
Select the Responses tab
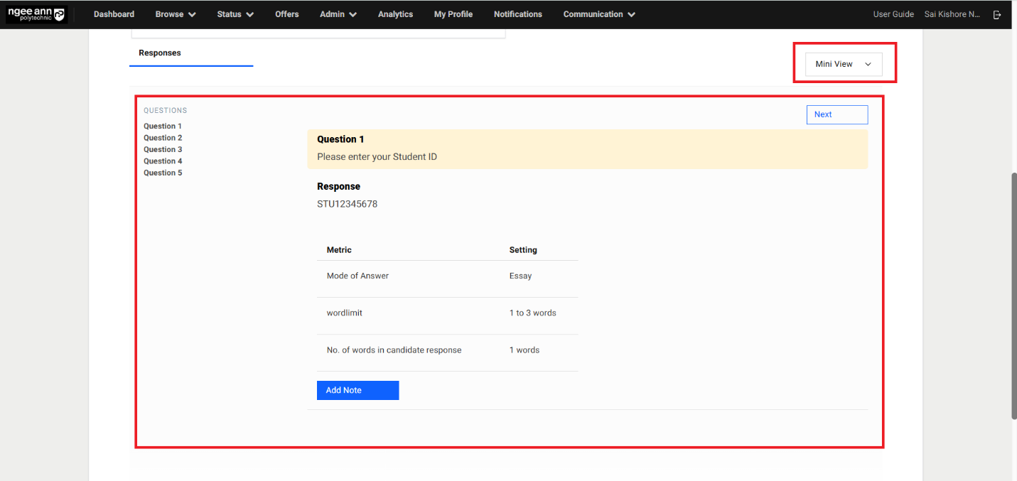click(x=160, y=53)
